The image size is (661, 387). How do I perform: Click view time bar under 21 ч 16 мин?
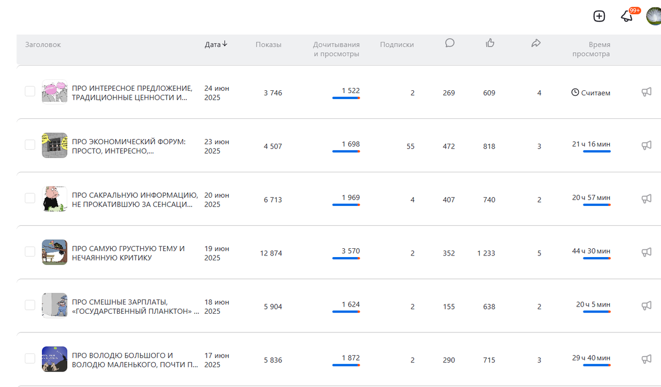click(x=597, y=151)
